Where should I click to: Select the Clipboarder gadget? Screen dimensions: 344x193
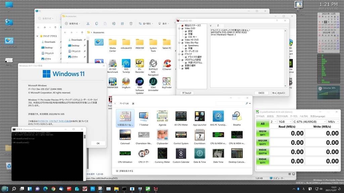click(x=163, y=135)
